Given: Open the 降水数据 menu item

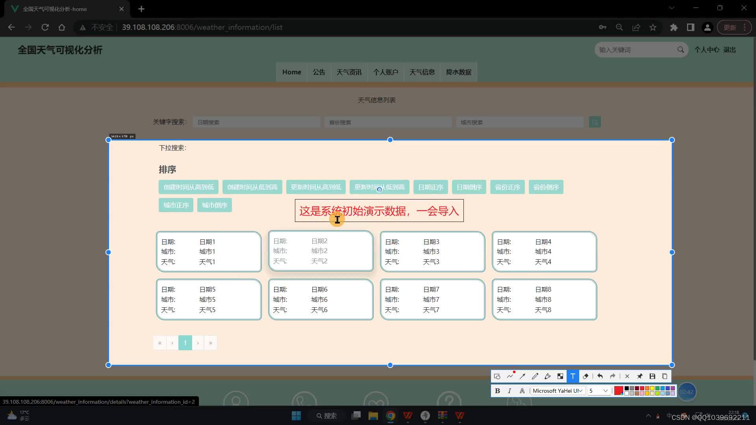Looking at the screenshot, I should pos(459,72).
